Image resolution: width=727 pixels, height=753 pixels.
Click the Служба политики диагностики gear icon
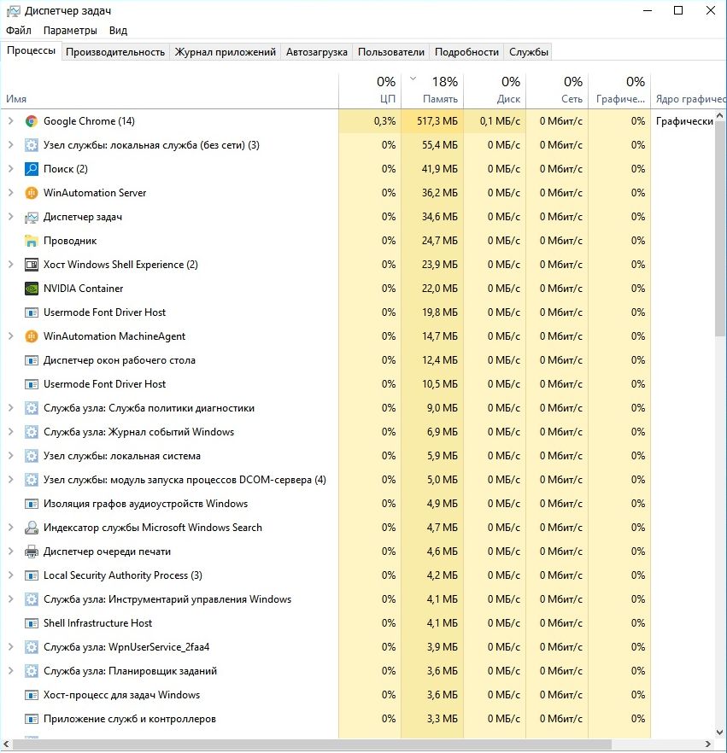pyautogui.click(x=32, y=408)
